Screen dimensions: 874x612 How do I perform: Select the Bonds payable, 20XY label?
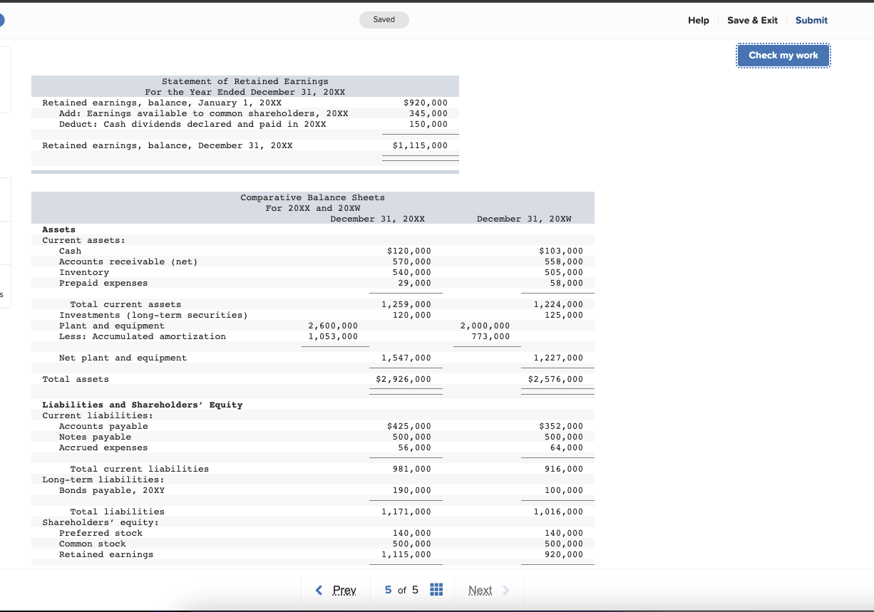[x=112, y=490]
